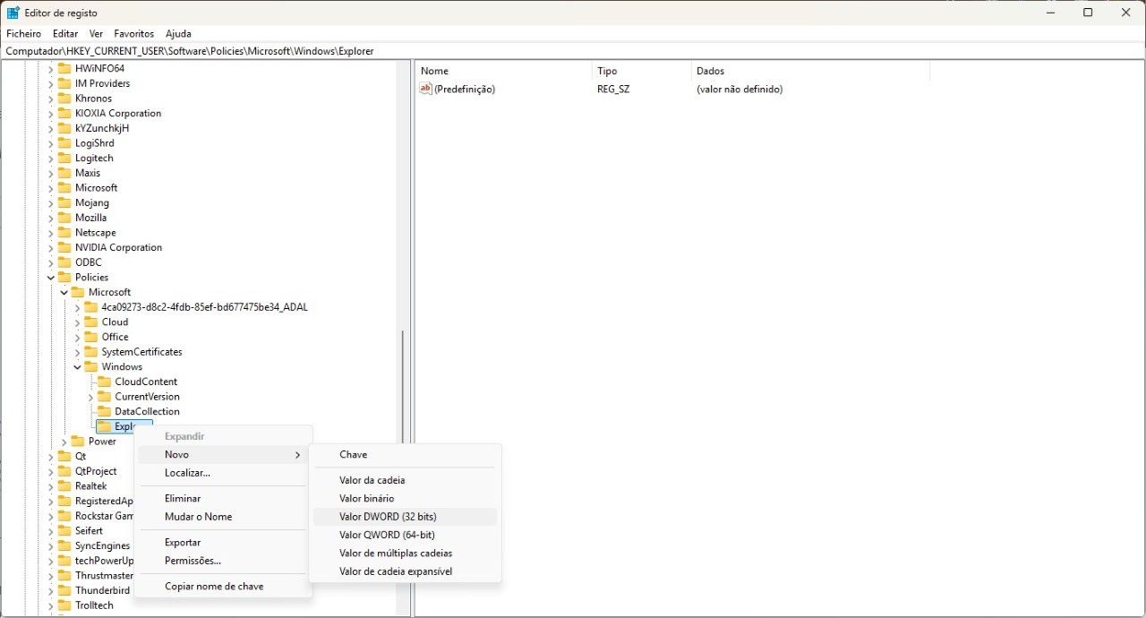Select the (Predefinição) string value icon
Image resolution: width=1146 pixels, height=618 pixels.
[426, 89]
